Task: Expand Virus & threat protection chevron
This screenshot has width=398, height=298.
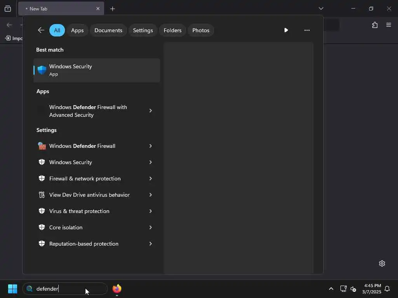Action: point(150,211)
